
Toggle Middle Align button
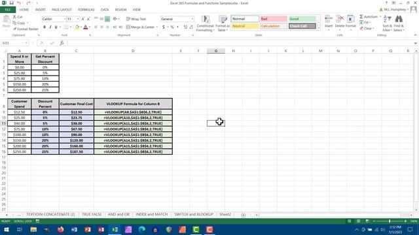[x=101, y=19]
